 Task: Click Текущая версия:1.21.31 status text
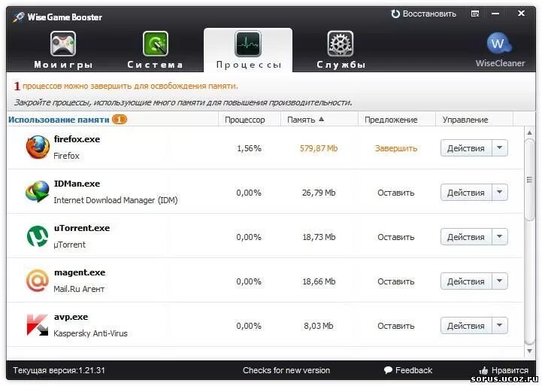[59, 370]
